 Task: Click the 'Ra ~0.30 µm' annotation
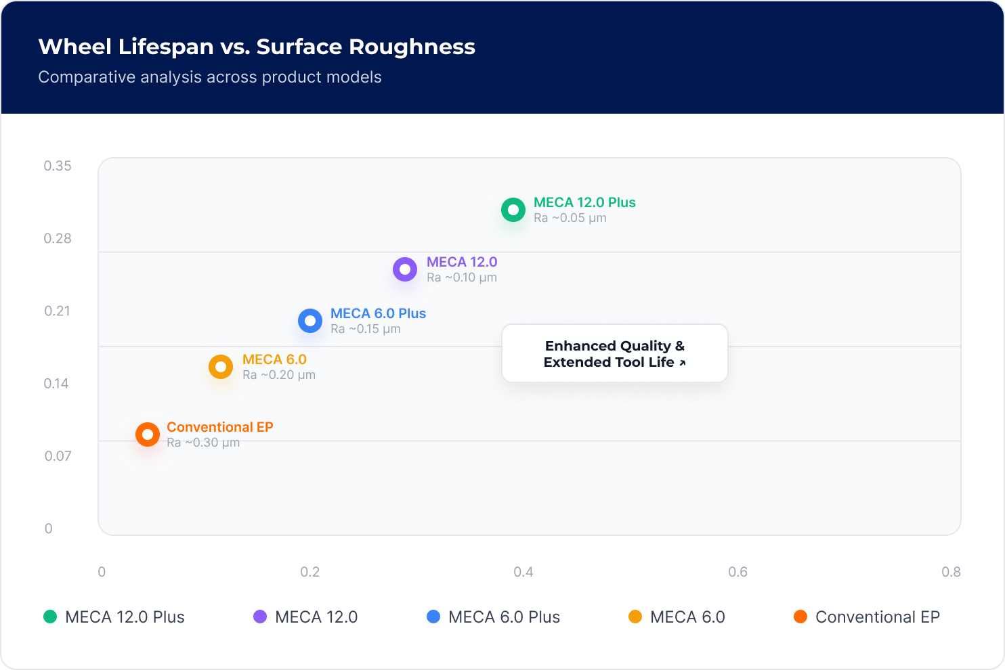click(203, 443)
